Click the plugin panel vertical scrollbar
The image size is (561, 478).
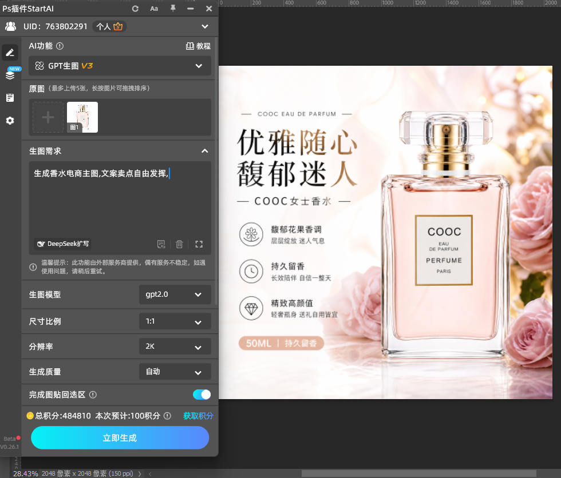click(x=216, y=172)
